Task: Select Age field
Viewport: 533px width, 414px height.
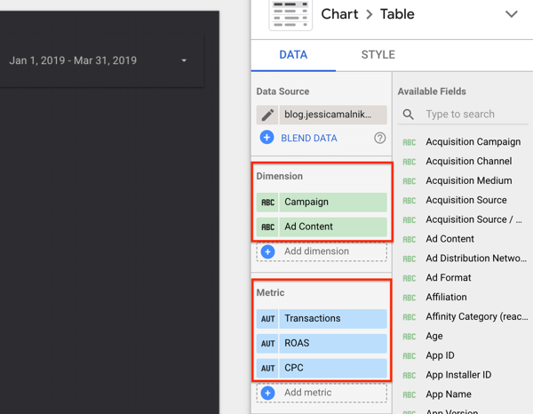Action: [434, 336]
